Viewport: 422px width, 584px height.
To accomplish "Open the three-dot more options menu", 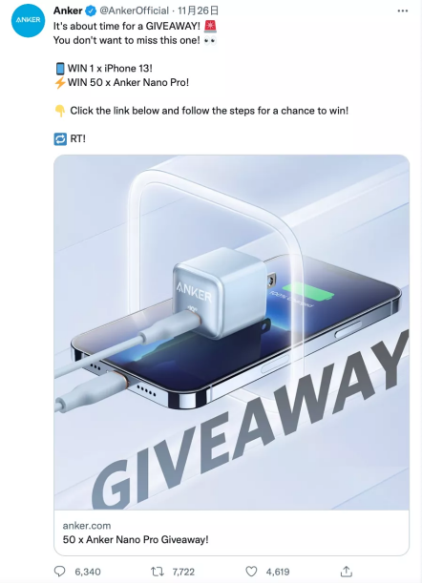I will [x=403, y=10].
